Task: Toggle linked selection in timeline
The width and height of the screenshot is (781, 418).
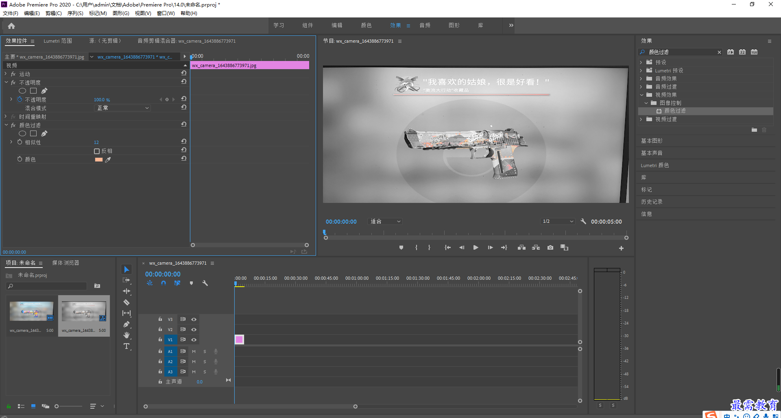Action: pos(177,283)
